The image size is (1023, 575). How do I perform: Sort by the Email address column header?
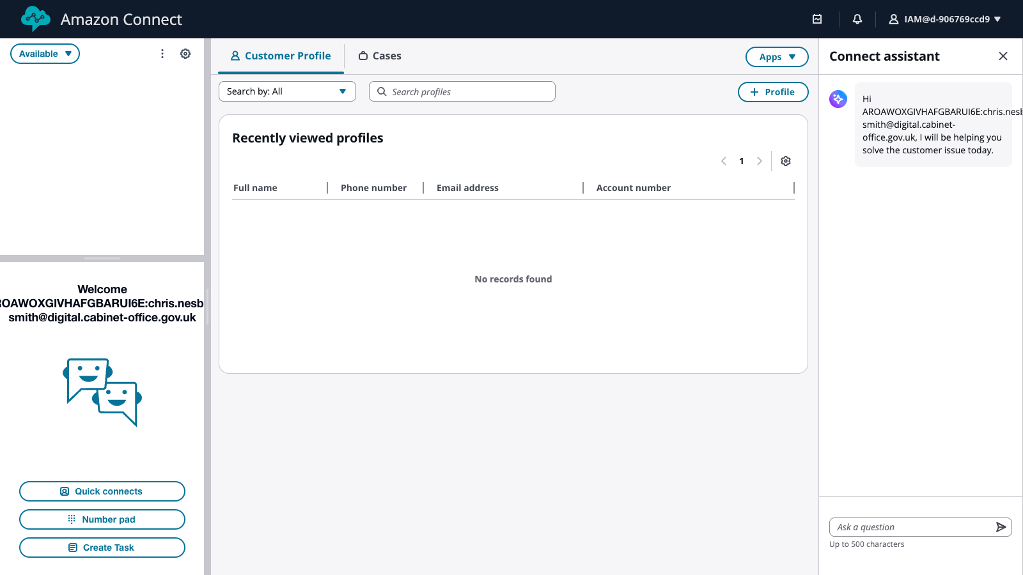(467, 188)
